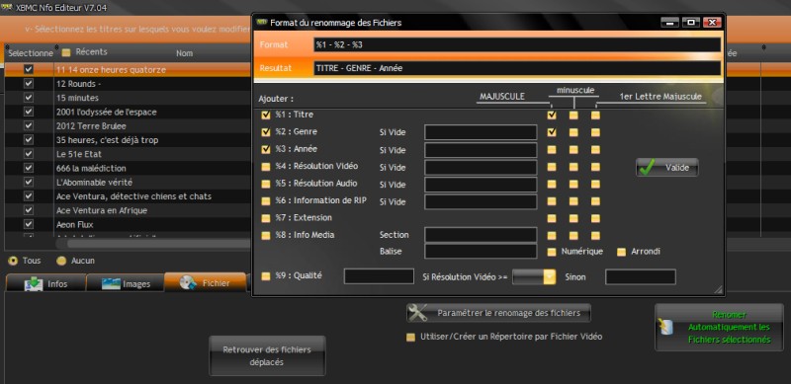The height and width of the screenshot is (384, 791).
Task: Check Utiliser/Créer un Répertoire par Fichier Vidéo
Action: [410, 338]
